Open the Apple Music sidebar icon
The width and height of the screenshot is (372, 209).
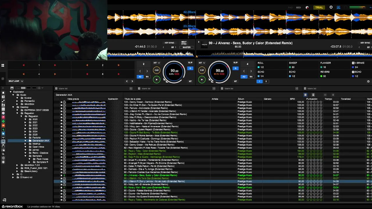click(3, 117)
